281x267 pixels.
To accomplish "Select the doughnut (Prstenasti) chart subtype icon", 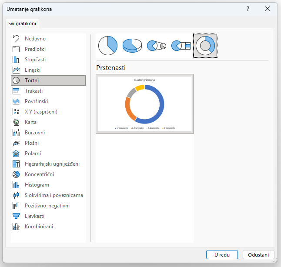I will coord(205,46).
